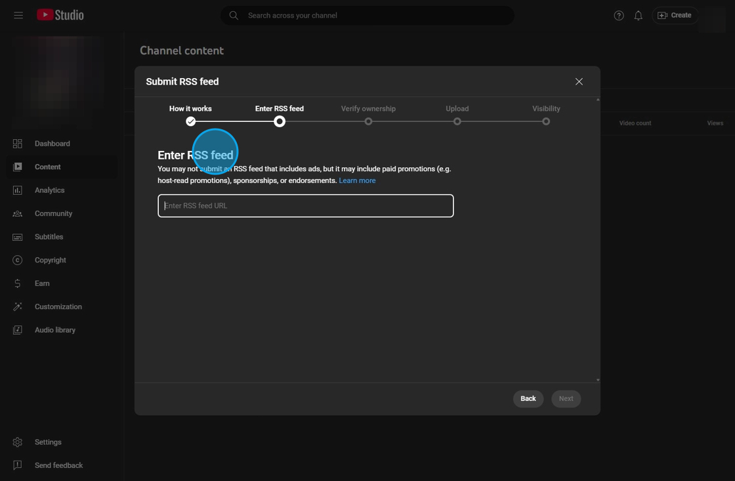
Task: Close the Submit RSS feed dialog
Action: [579, 81]
